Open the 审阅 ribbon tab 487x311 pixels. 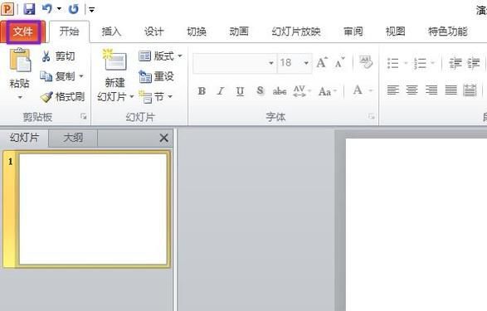pyautogui.click(x=353, y=32)
